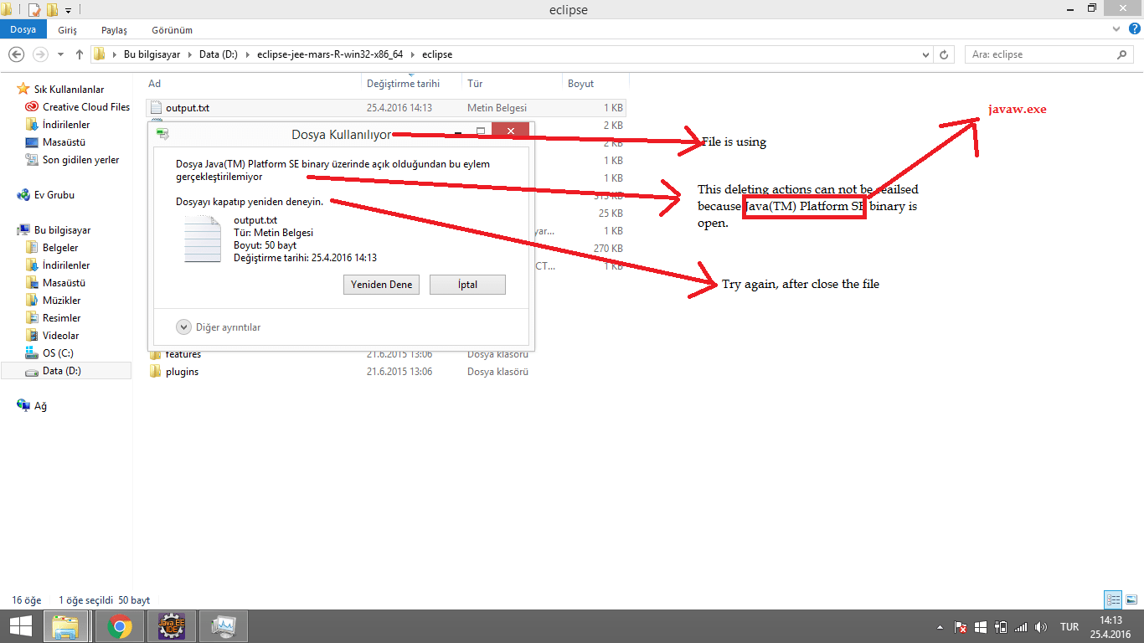
Task: Click Yeniden Dene in the dialog
Action: pos(381,285)
